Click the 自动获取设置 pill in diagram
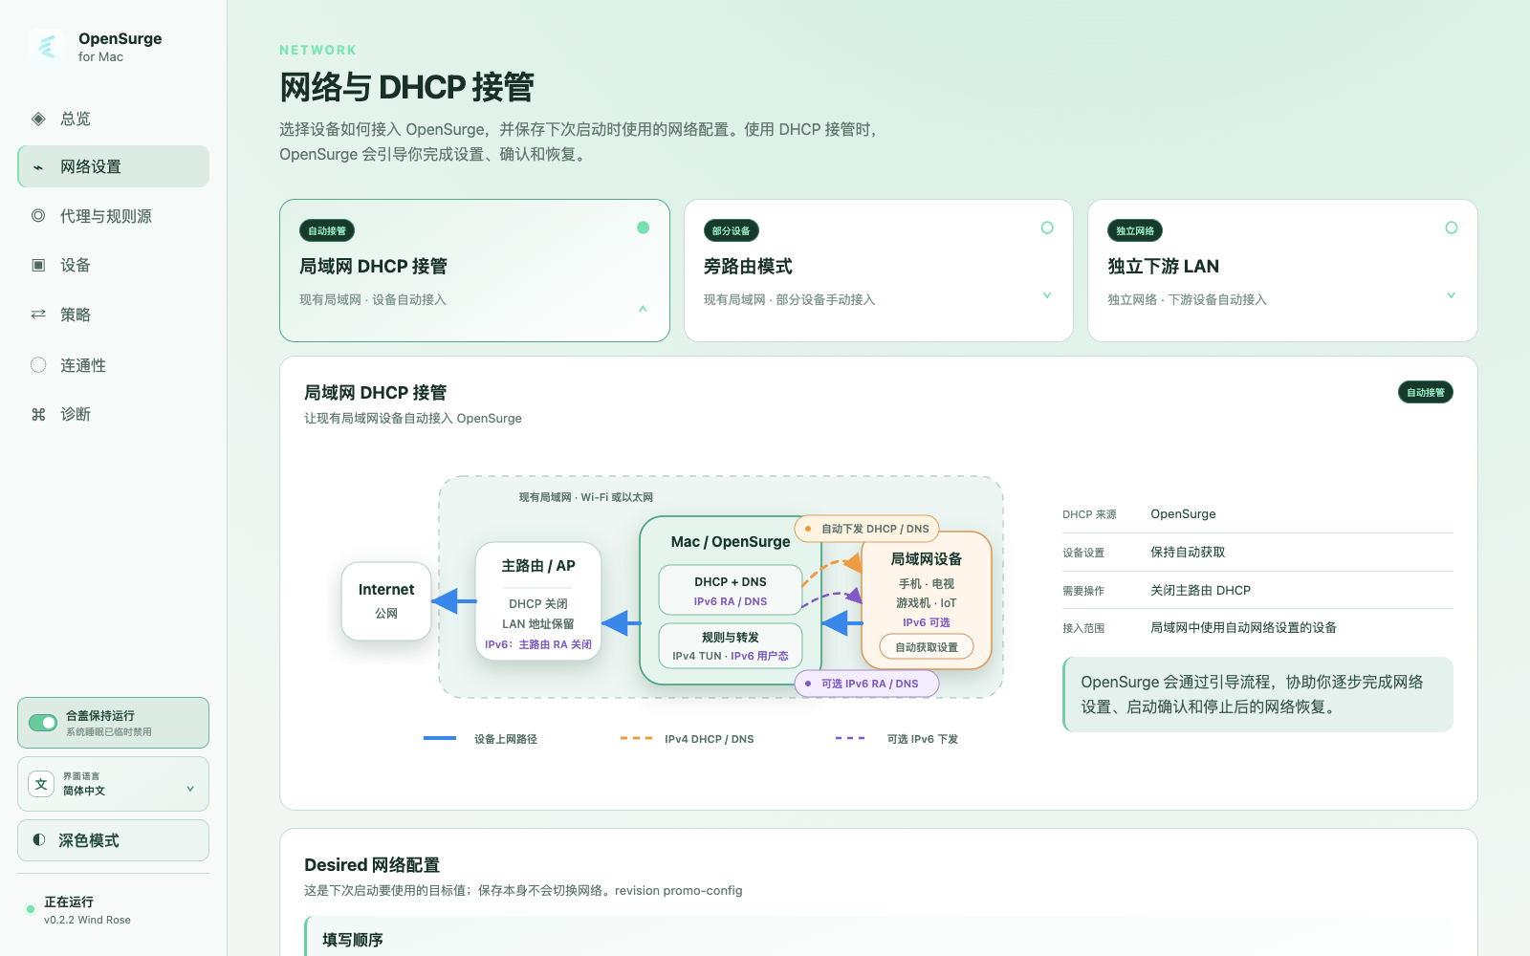1530x956 pixels. point(927,647)
